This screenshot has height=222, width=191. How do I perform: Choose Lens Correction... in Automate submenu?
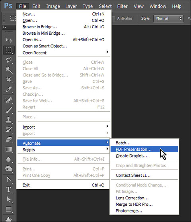(144, 198)
